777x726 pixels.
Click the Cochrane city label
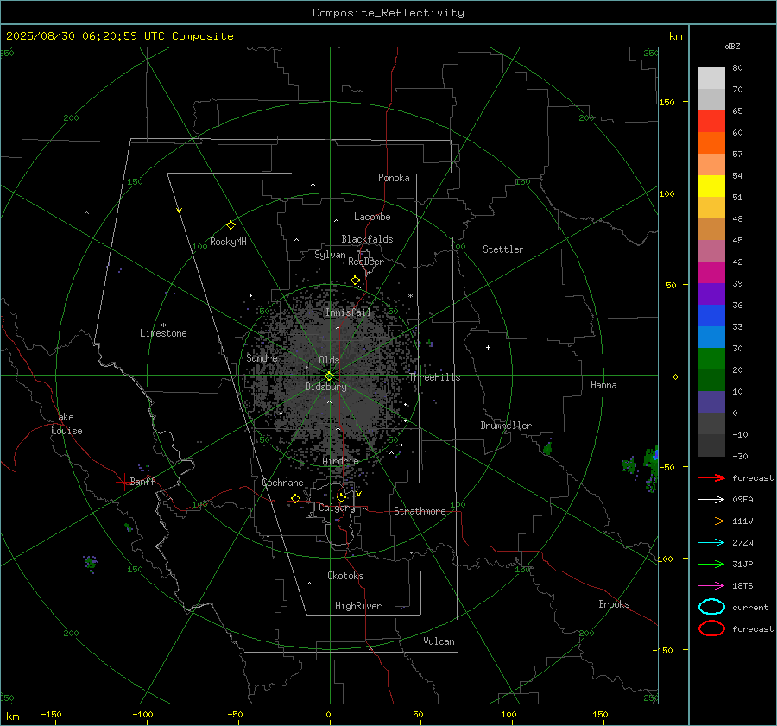(282, 483)
